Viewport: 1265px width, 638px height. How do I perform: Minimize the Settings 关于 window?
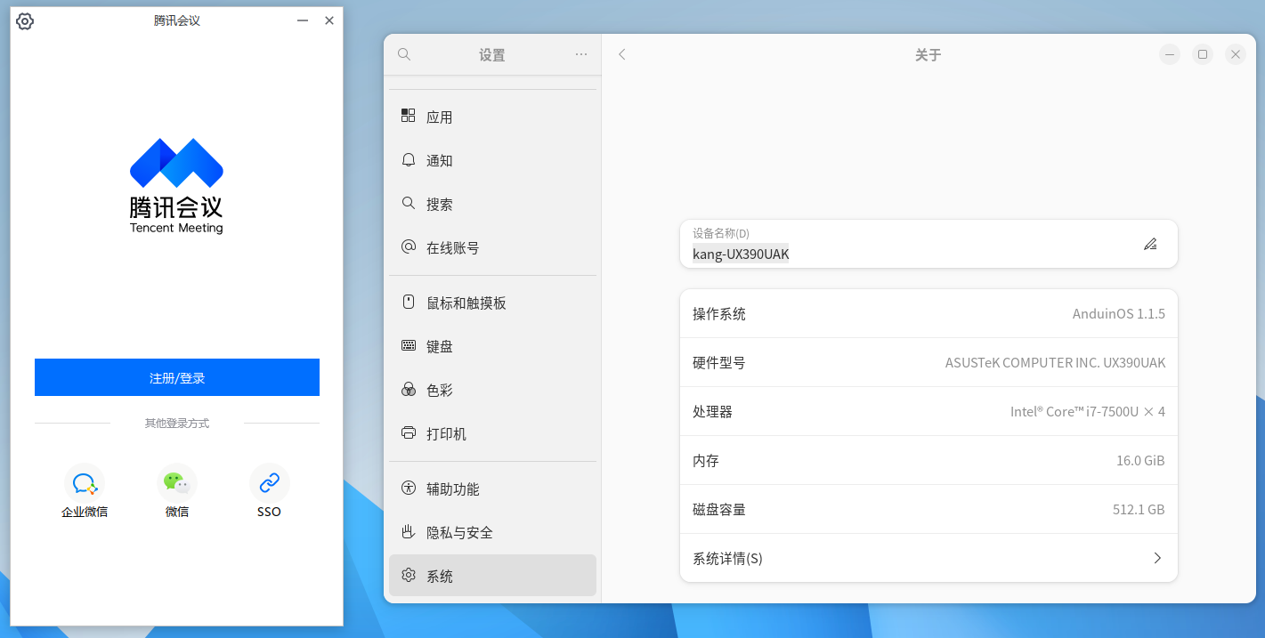[x=1170, y=54]
